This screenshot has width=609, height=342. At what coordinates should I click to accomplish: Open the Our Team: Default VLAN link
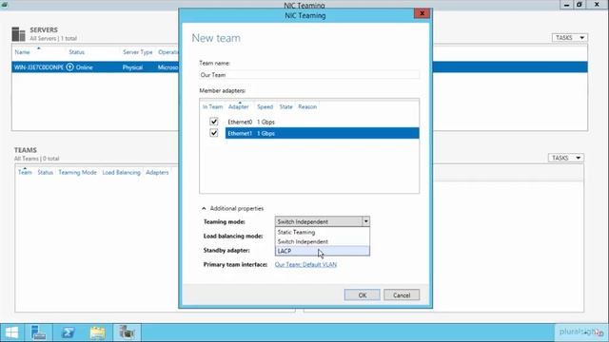click(x=305, y=264)
